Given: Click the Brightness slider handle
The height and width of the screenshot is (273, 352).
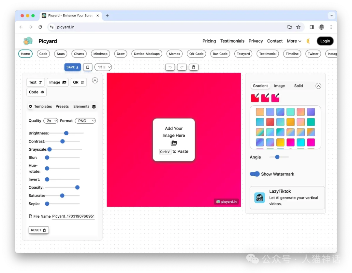Looking at the screenshot, I should [x=66, y=133].
